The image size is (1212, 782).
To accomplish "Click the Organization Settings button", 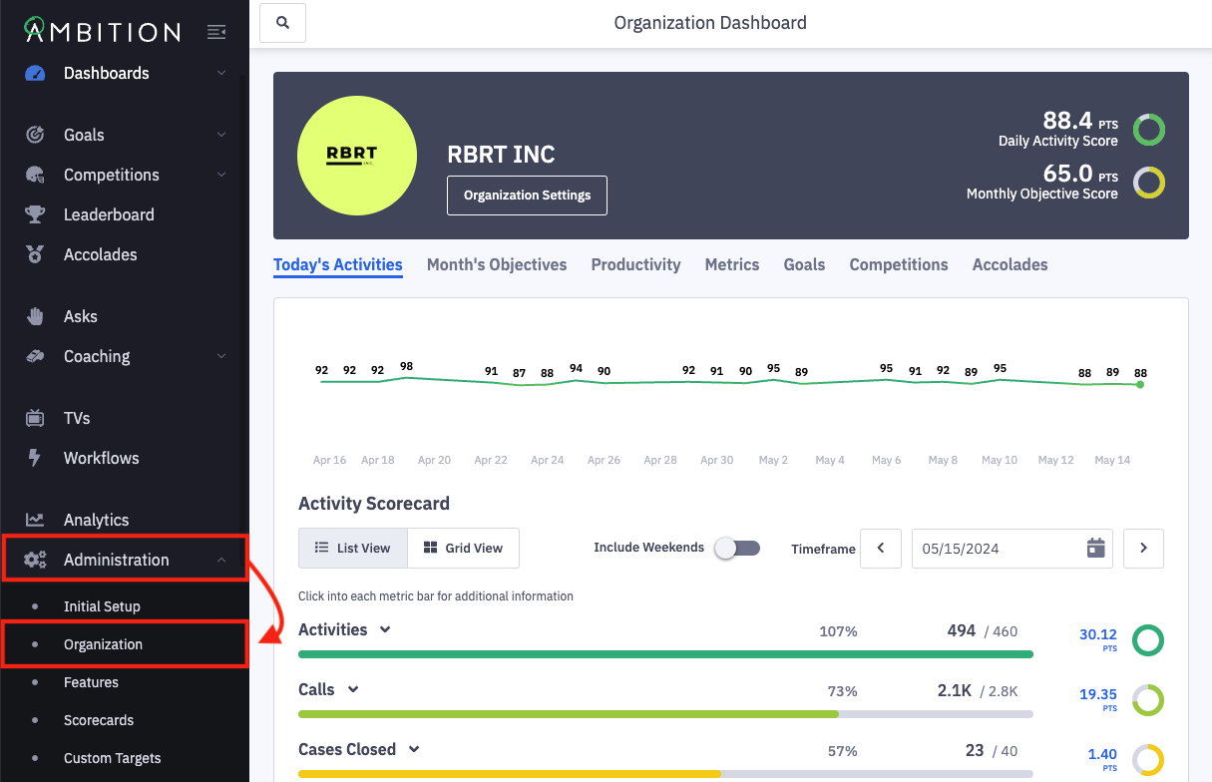I will click(x=527, y=195).
